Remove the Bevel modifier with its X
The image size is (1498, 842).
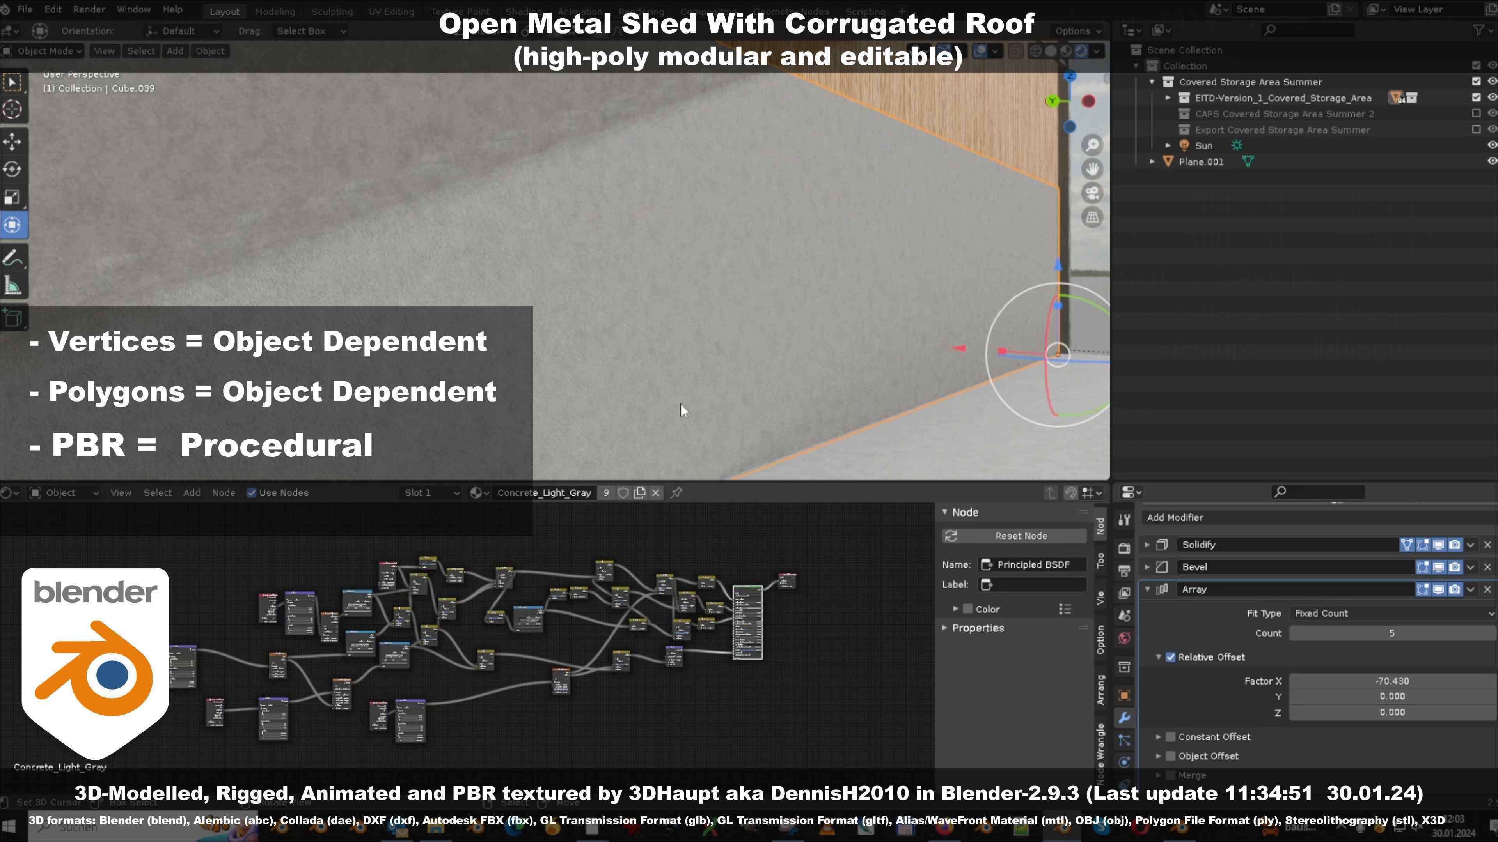1487,567
